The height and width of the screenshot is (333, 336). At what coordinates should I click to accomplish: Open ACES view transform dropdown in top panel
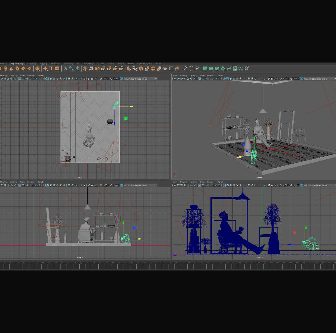click(140, 79)
